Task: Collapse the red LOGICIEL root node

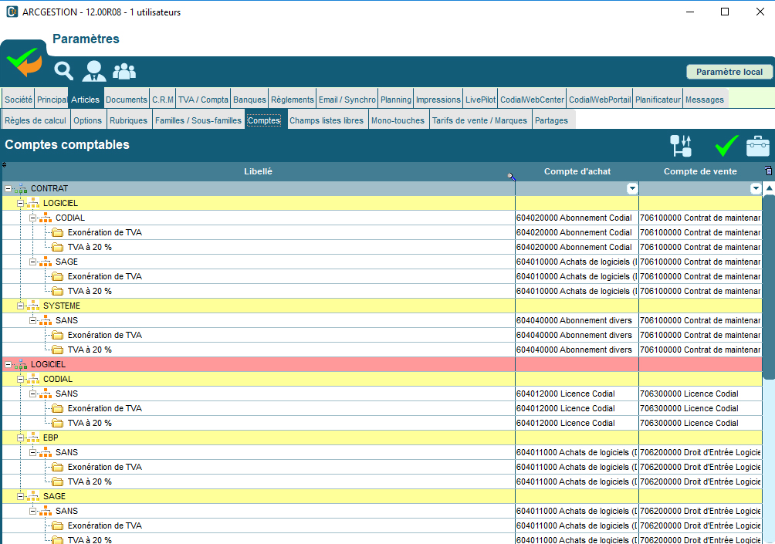Action: pos(8,364)
